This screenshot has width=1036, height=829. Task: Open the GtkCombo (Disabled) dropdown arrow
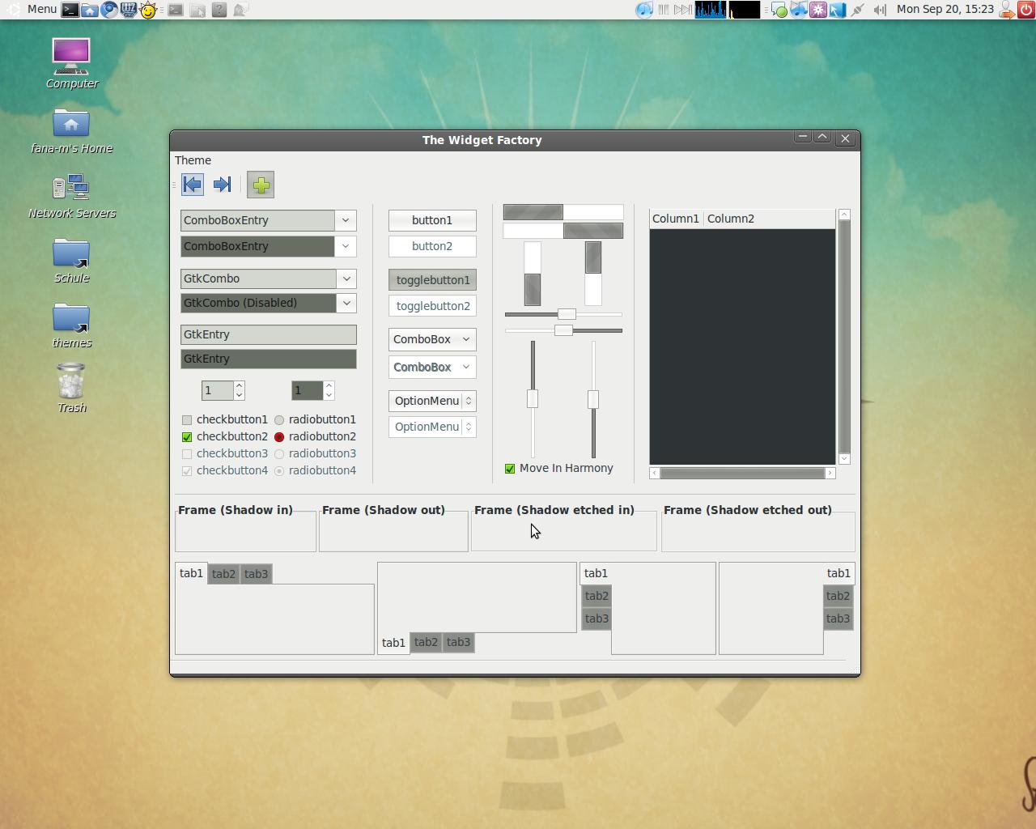coord(346,303)
